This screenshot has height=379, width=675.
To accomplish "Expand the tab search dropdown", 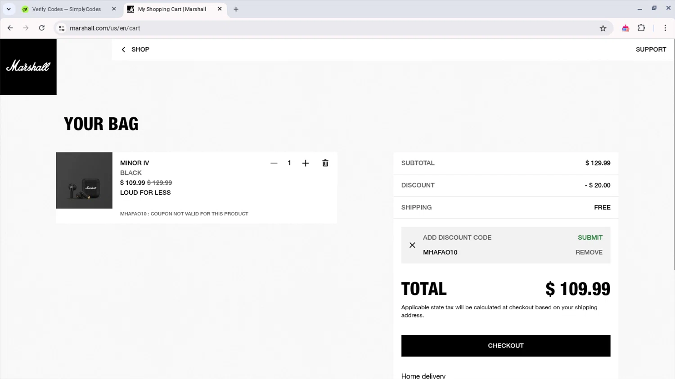I will click(9, 9).
